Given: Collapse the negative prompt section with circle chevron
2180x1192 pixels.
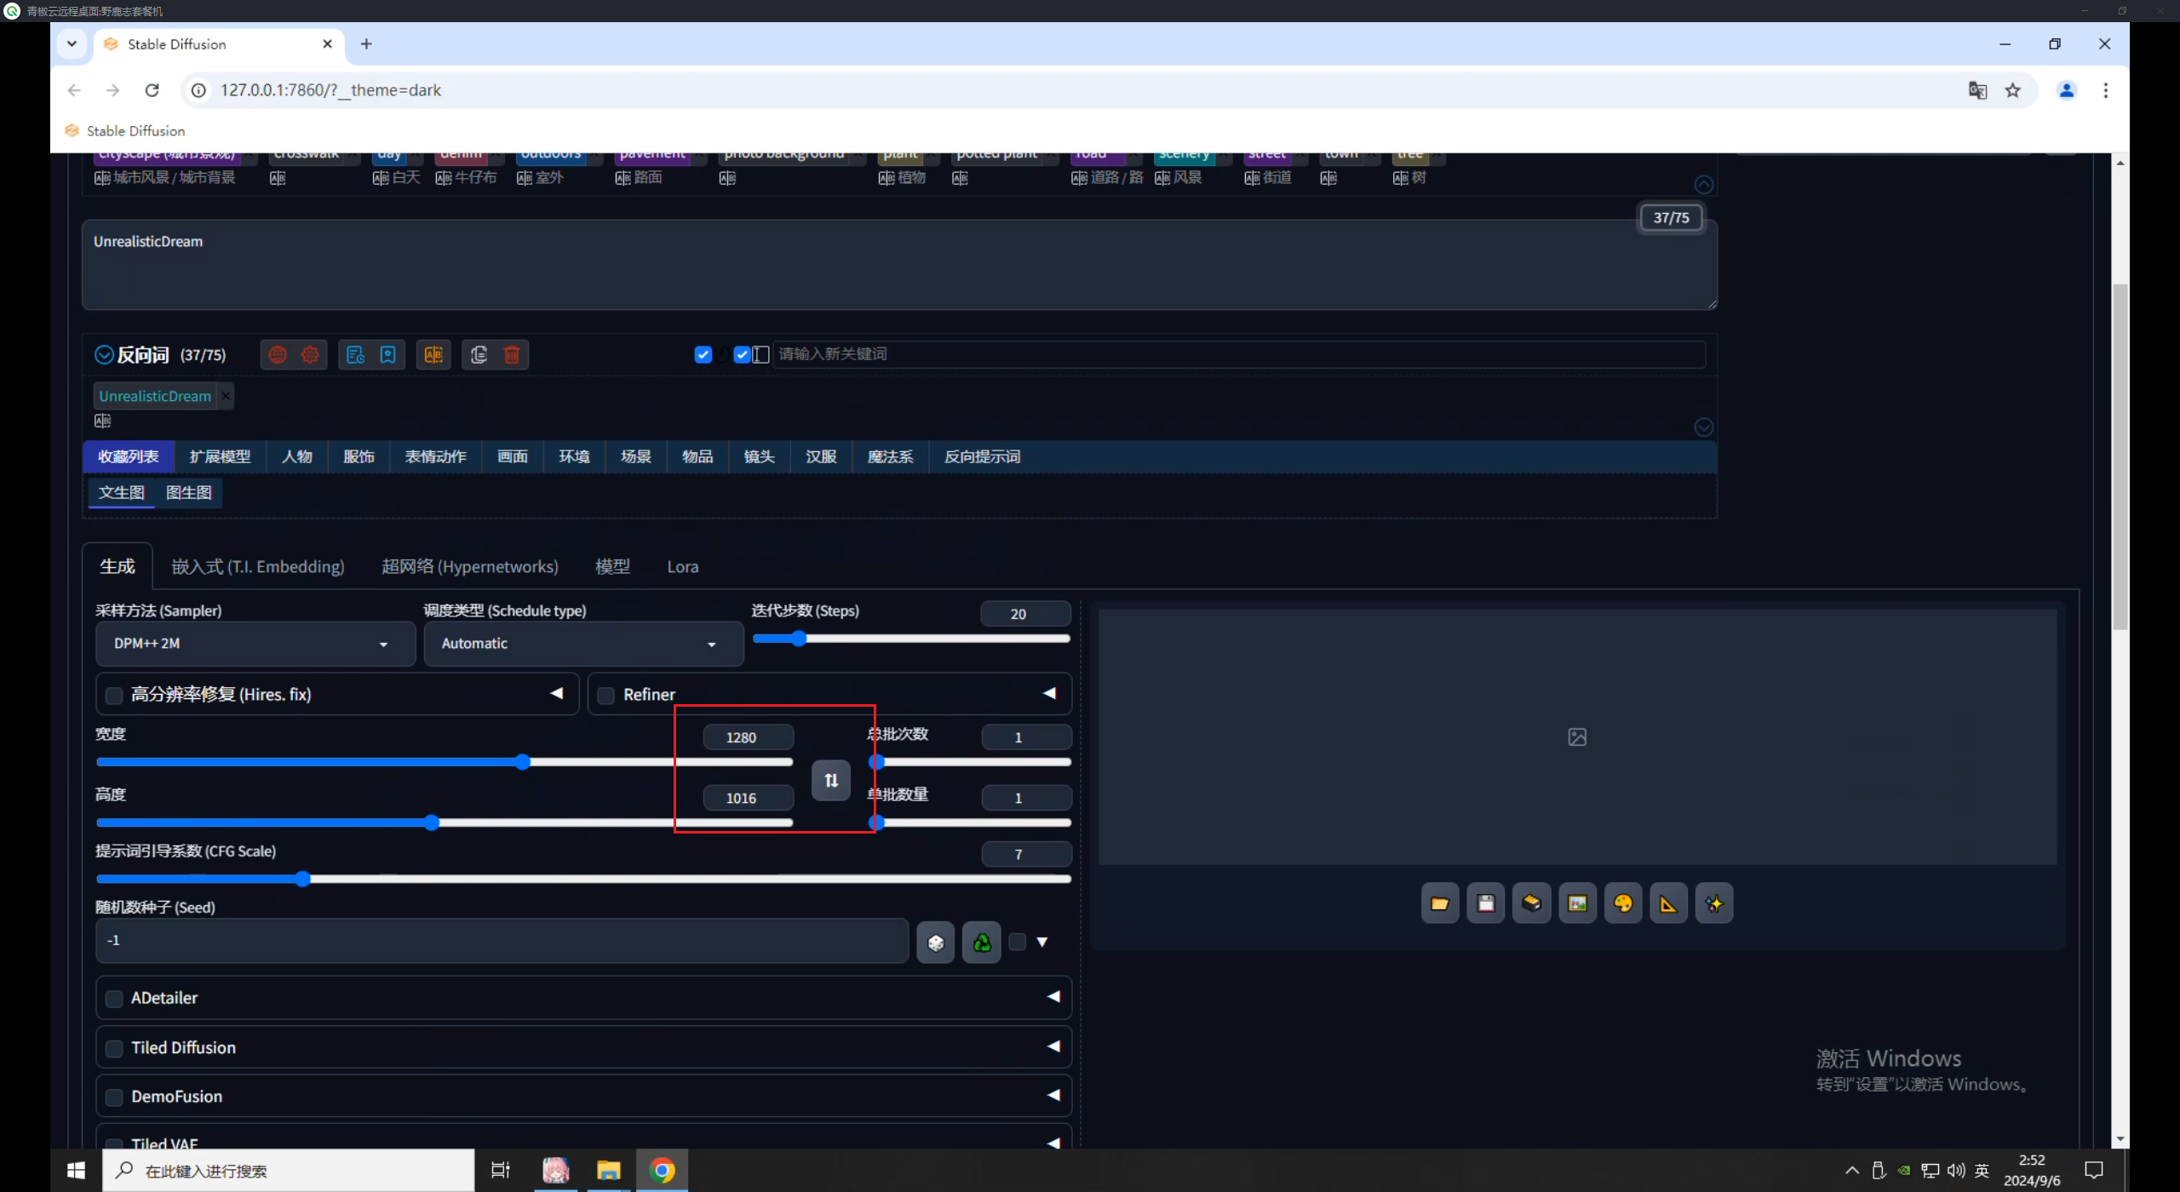Looking at the screenshot, I should click(104, 355).
